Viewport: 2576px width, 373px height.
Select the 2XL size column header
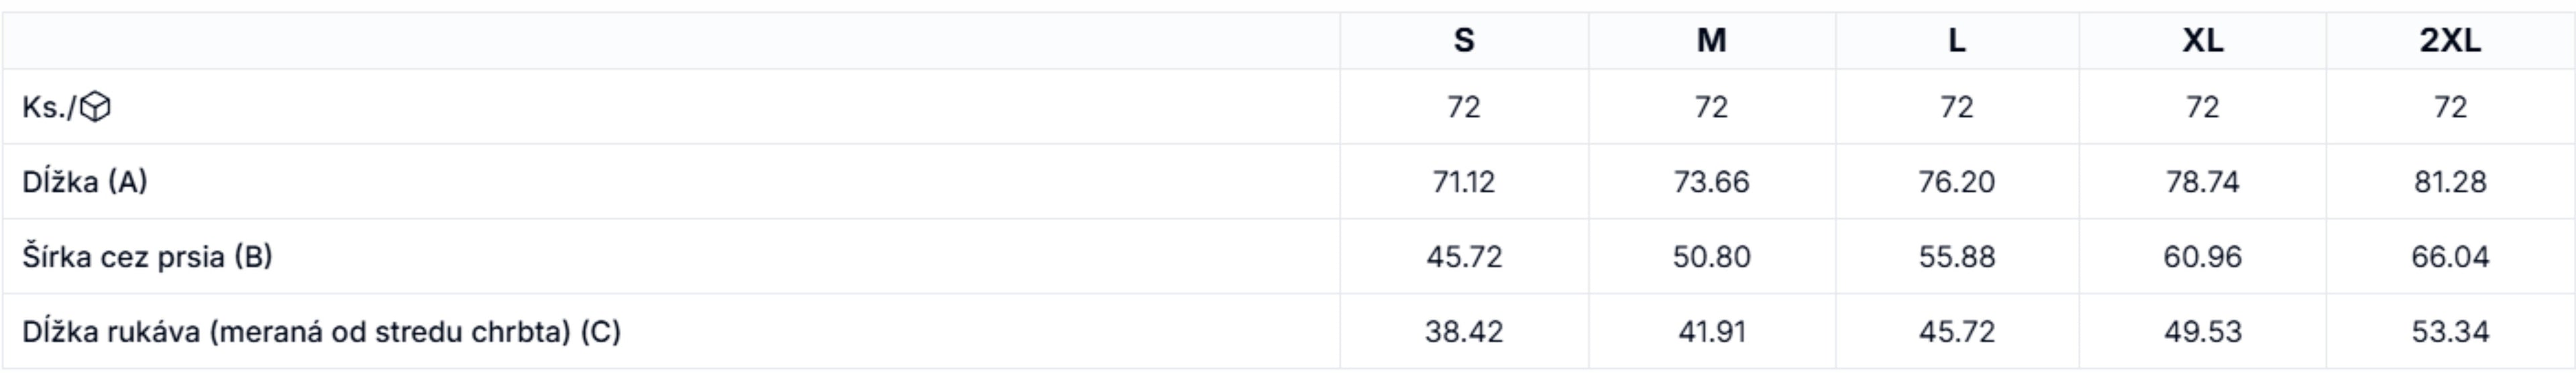click(2450, 40)
